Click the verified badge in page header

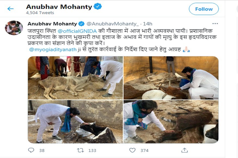tap(98, 7)
